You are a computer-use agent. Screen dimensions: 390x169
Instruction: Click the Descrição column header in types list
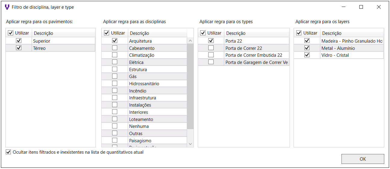[x=236, y=33]
